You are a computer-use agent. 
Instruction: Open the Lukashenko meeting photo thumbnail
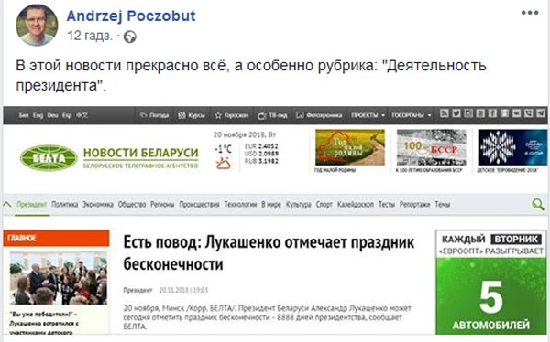59,278
